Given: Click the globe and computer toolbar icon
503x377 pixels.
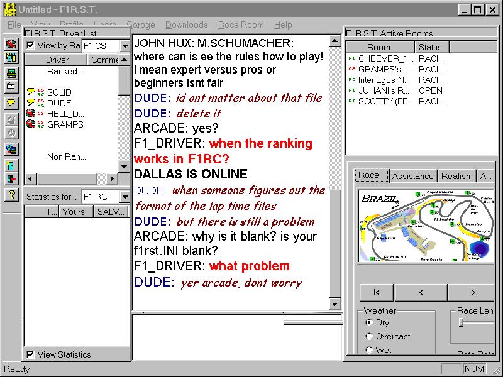Looking at the screenshot, I should click(11, 149).
